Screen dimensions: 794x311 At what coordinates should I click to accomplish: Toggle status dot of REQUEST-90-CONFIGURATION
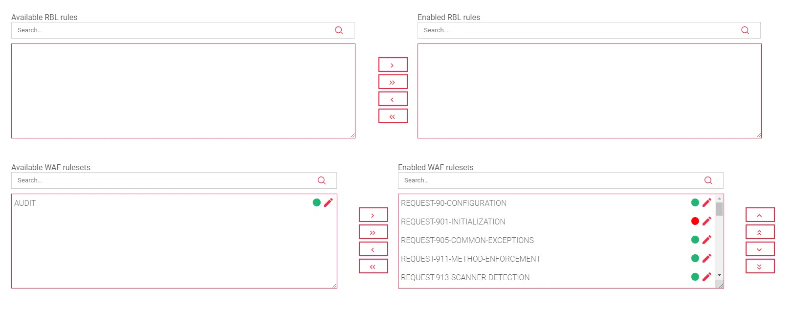point(695,202)
